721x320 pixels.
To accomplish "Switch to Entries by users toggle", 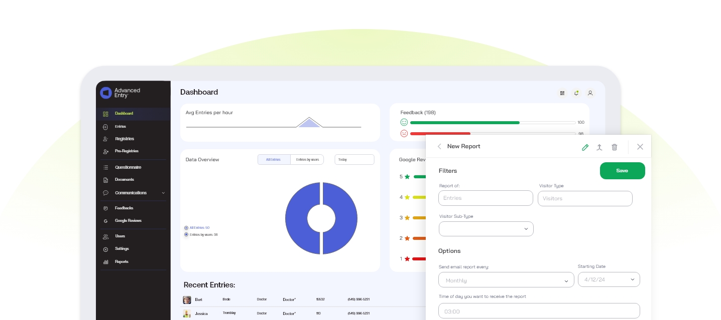I will point(307,159).
